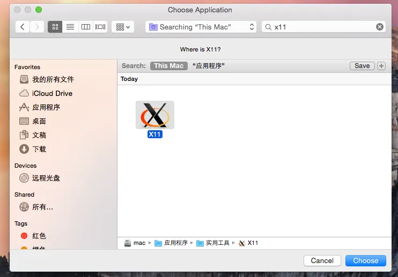Open 文稿 in the sidebar
The image size is (398, 277).
33,135
